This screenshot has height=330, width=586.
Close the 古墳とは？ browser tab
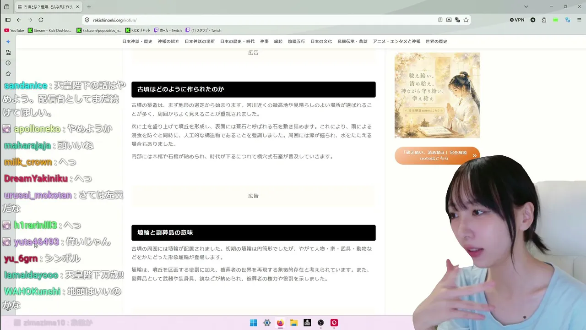(77, 7)
